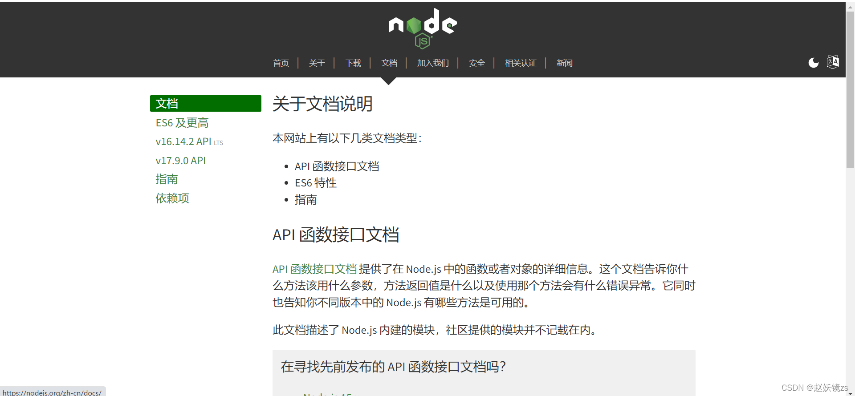Open 下载 navigation item
This screenshot has height=396, width=855.
click(353, 63)
